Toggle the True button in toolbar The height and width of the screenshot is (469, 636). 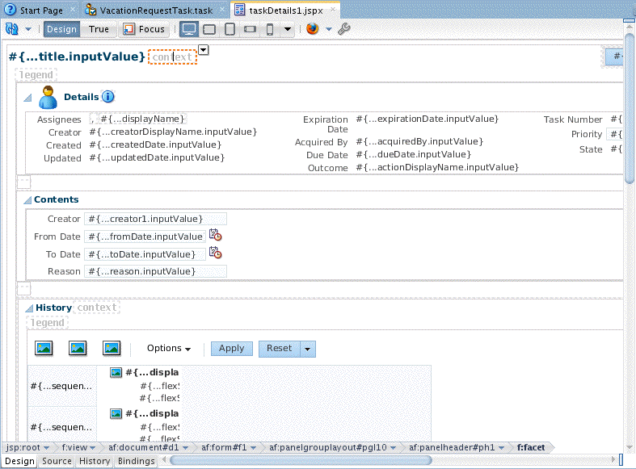[x=99, y=29]
